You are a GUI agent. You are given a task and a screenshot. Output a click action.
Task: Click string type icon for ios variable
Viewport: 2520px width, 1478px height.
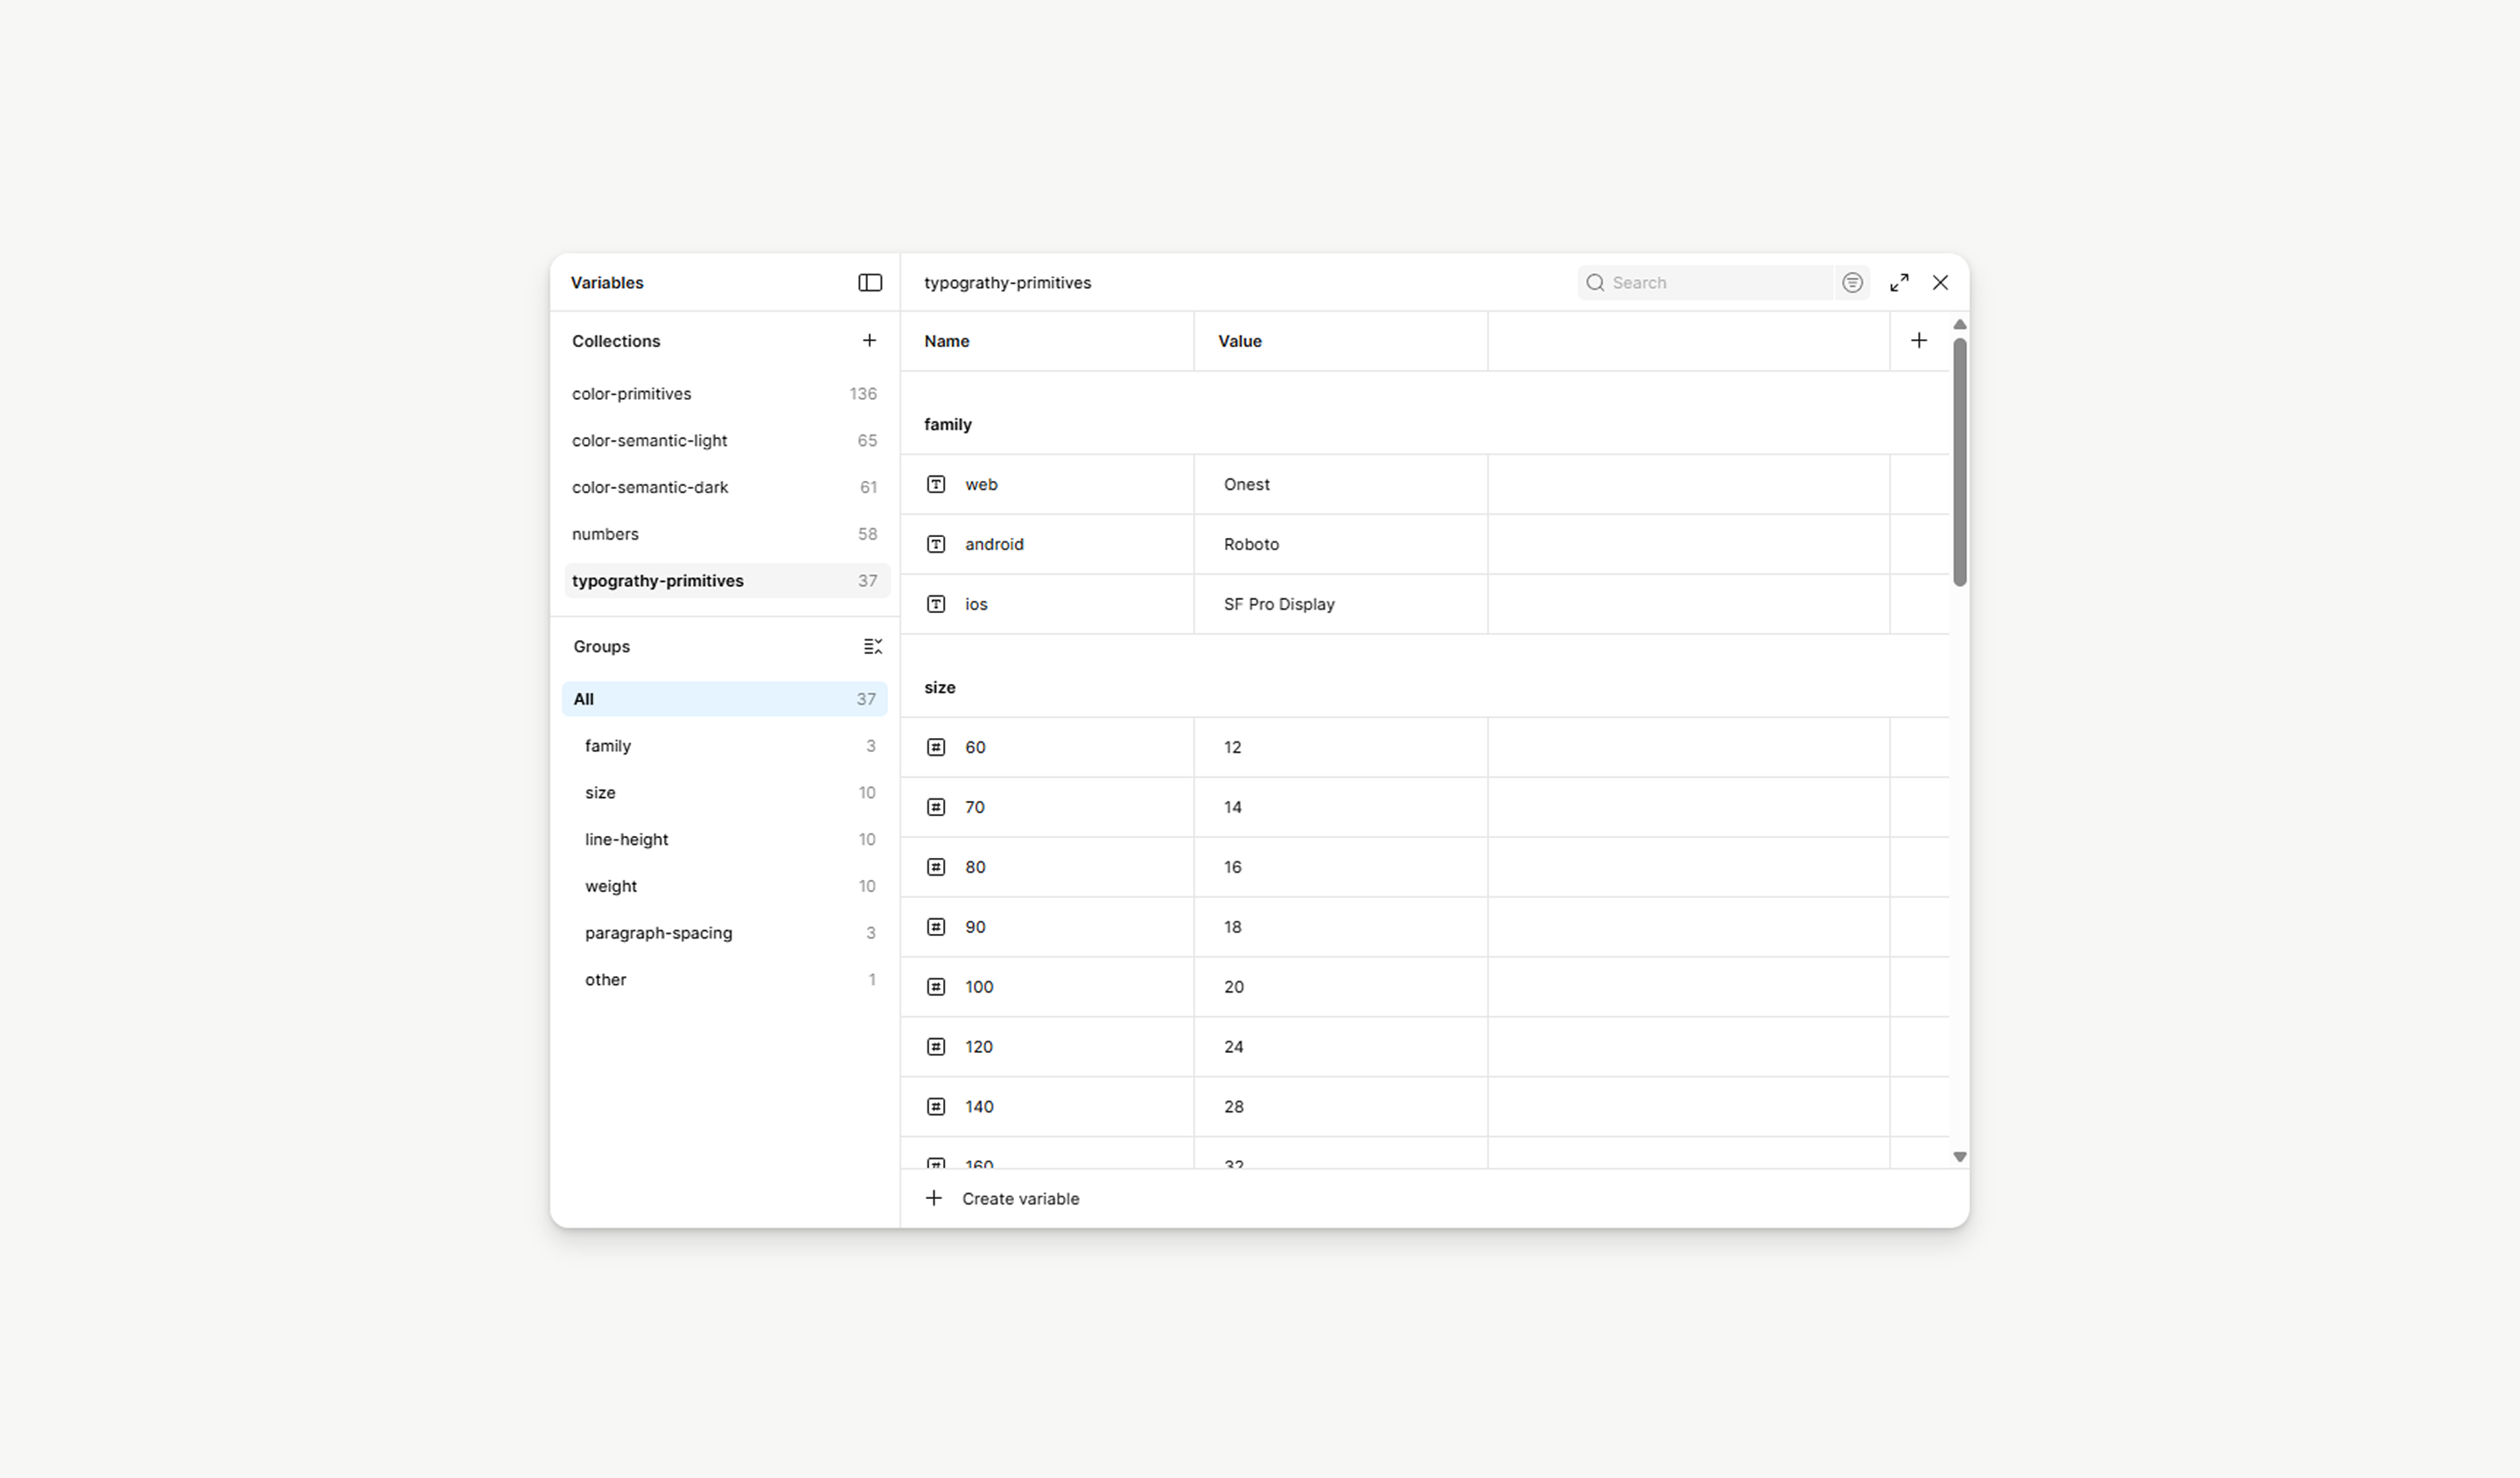tap(935, 604)
